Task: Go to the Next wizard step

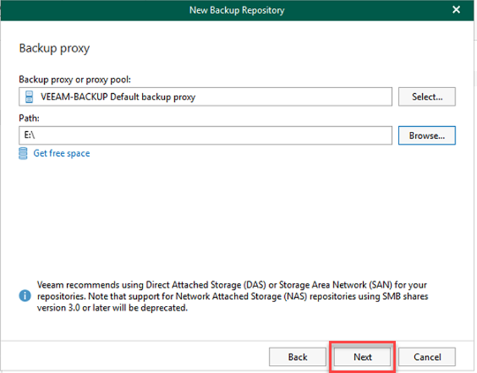Action: pyautogui.click(x=363, y=357)
